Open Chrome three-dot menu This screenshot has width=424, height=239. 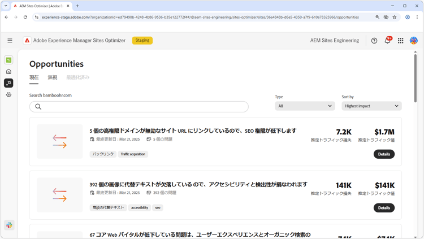point(417,17)
